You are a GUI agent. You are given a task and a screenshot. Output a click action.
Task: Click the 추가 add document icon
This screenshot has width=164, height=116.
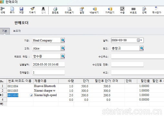point(12,9)
